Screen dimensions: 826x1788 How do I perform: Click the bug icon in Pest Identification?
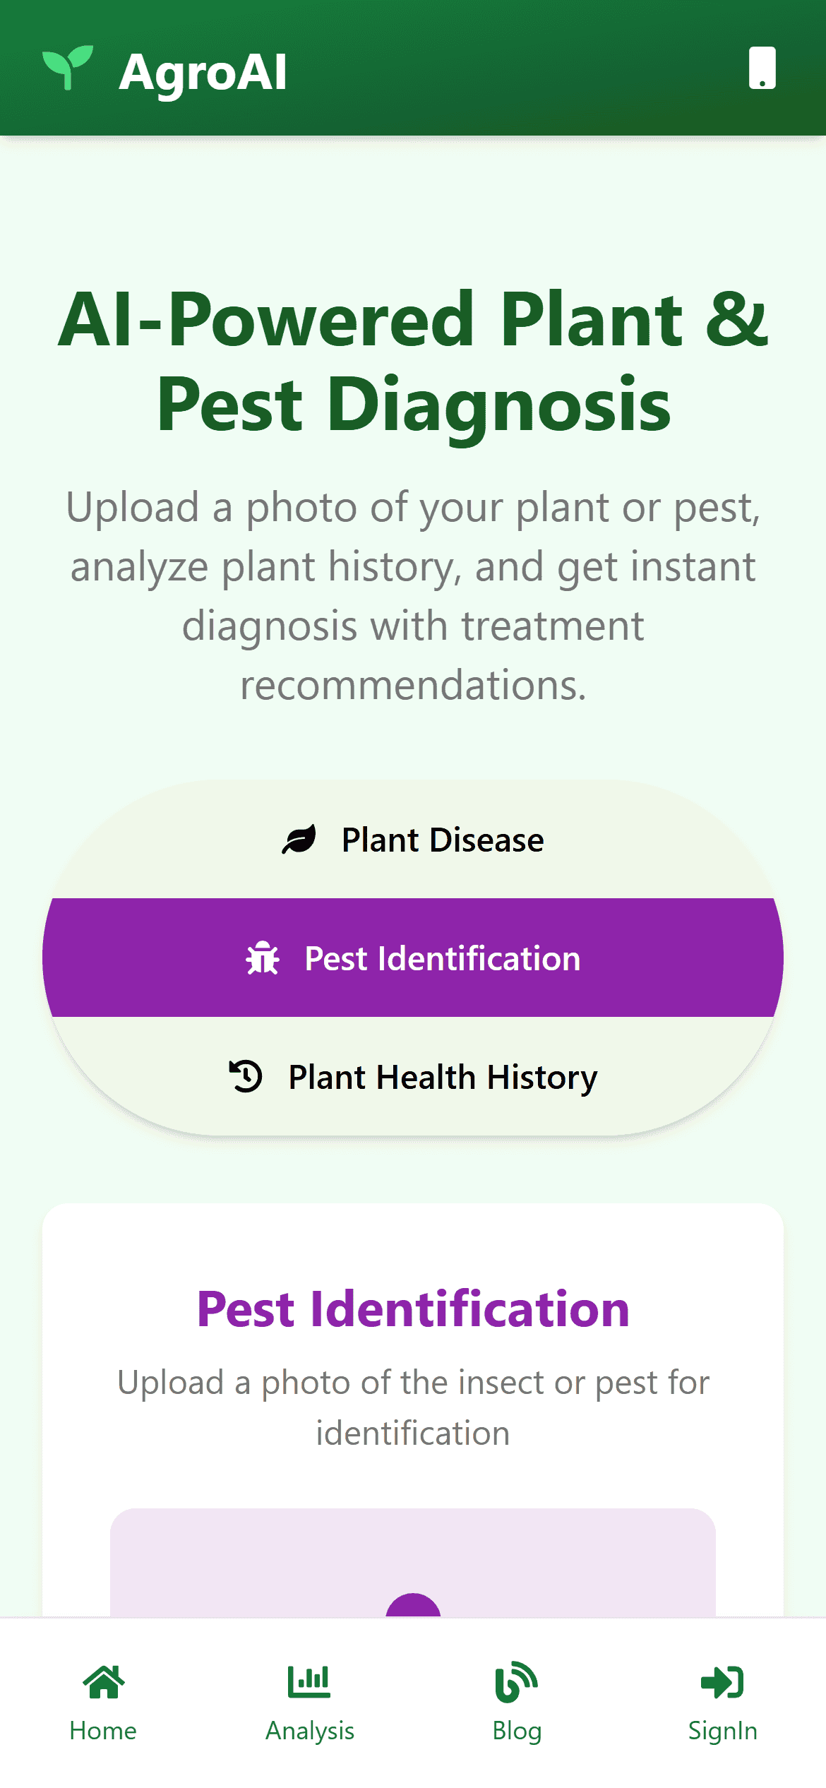(263, 958)
